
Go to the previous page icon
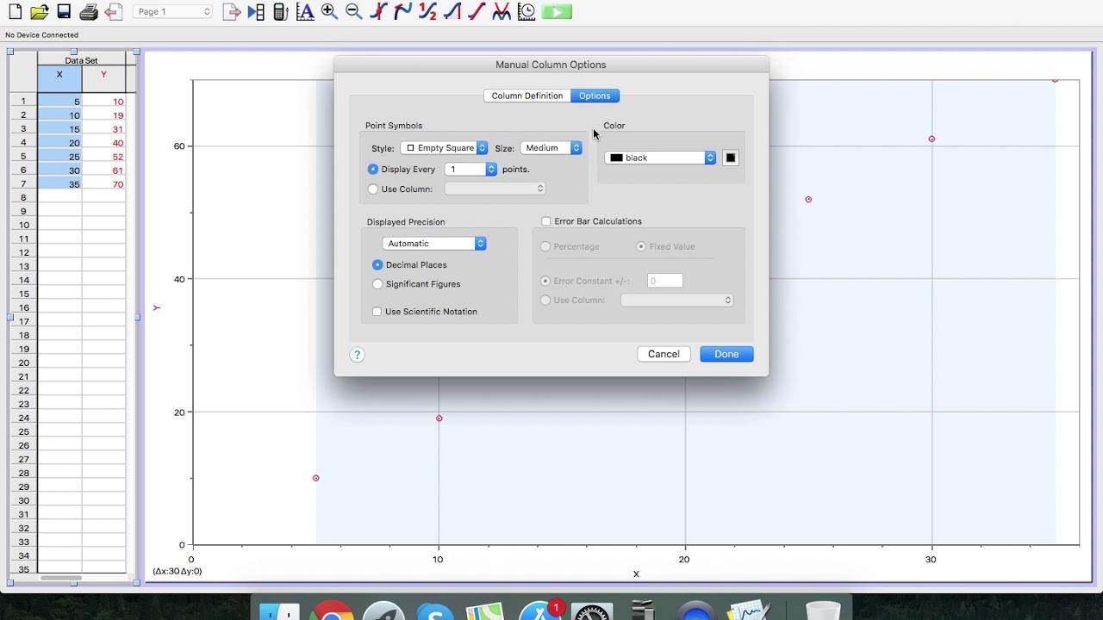tap(114, 12)
